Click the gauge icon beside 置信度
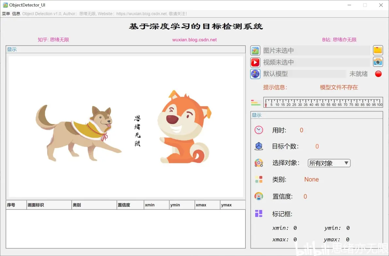 coord(258,196)
